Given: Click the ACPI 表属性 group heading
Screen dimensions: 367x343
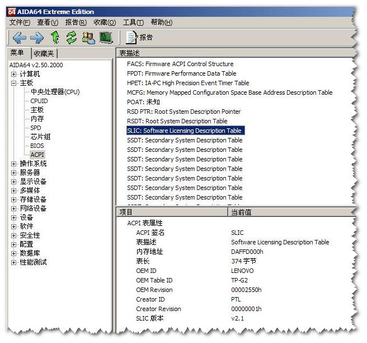Looking at the screenshot, I should coord(145,223).
